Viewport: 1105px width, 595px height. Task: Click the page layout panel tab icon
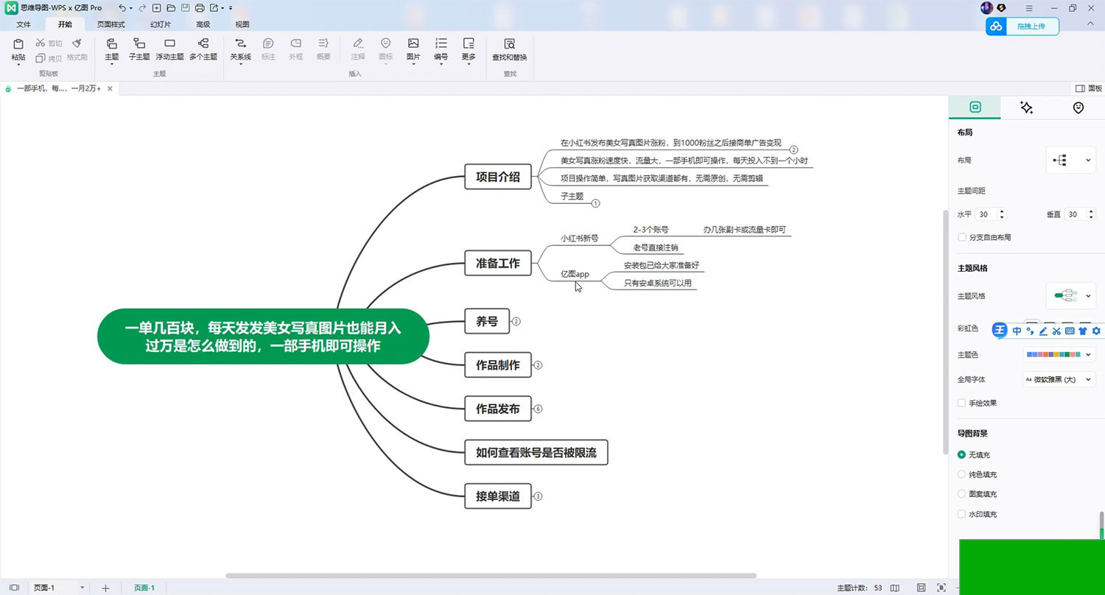pos(975,108)
